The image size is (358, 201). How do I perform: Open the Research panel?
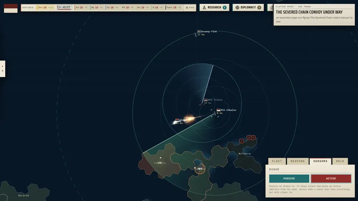click(214, 7)
